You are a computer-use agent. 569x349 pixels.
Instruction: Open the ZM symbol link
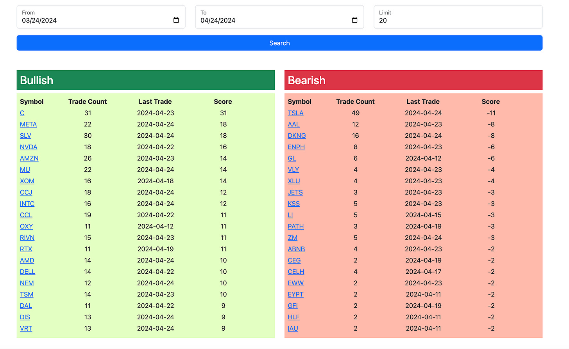coord(292,237)
